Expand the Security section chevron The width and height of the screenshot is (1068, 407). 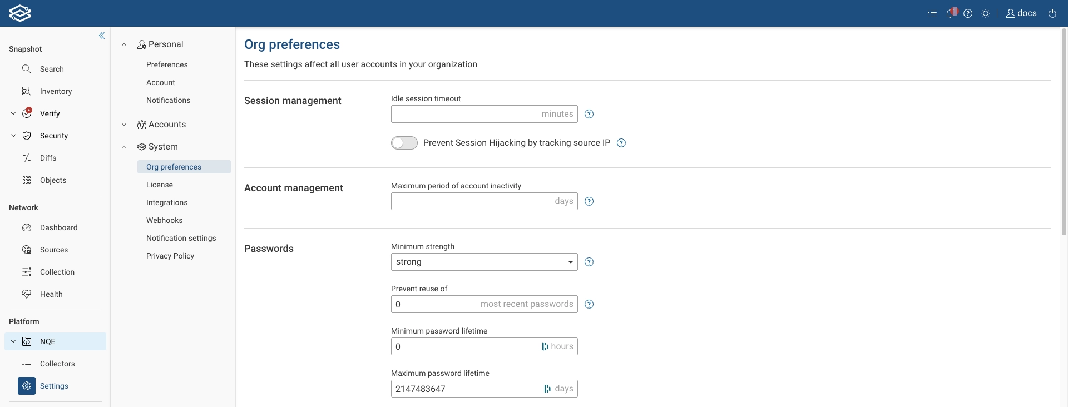tap(13, 136)
